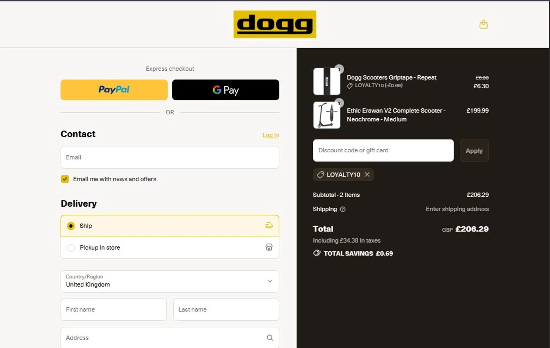Click the Subtotal · 2 items label
Screen dimensions: 550x348
[336, 195]
